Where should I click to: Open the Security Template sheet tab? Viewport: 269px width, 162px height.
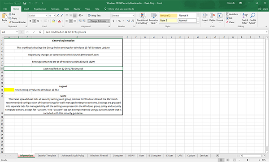[47, 155]
